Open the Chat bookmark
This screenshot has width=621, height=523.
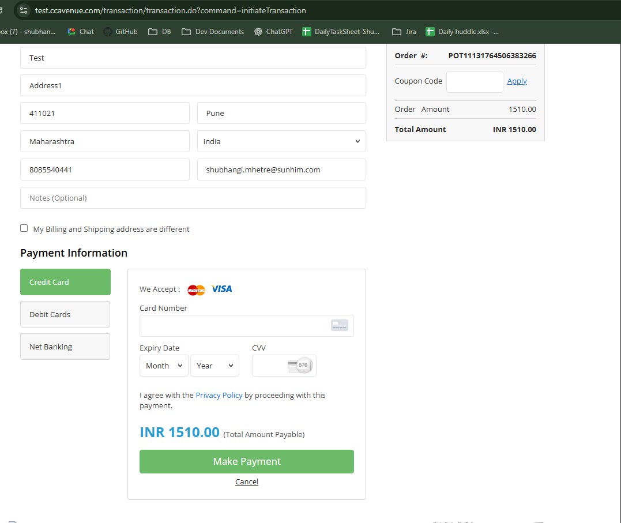(x=80, y=32)
